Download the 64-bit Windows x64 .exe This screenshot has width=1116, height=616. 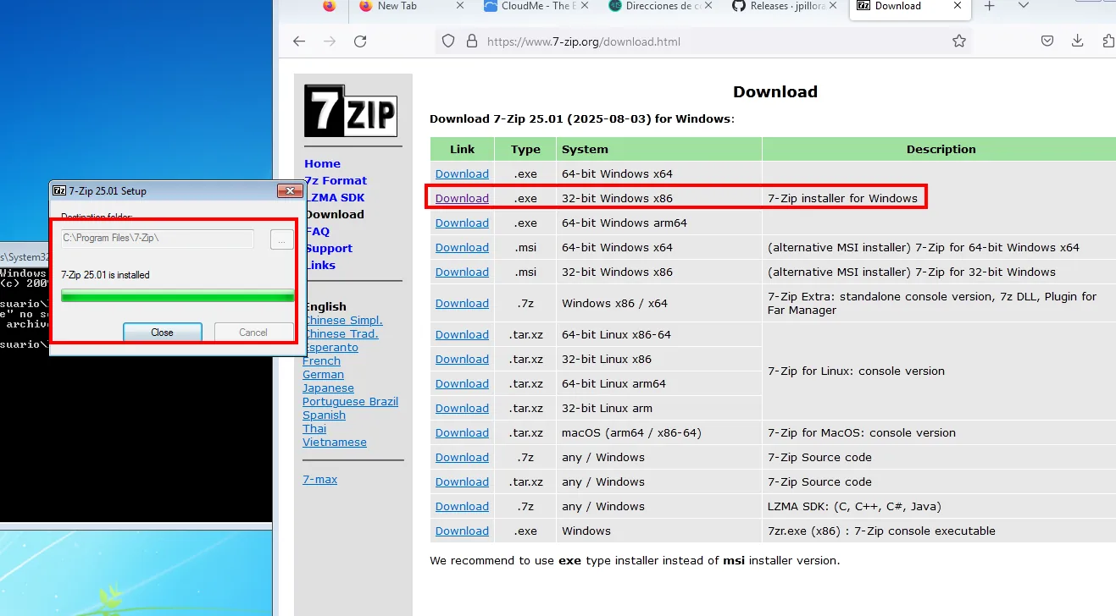coord(462,173)
